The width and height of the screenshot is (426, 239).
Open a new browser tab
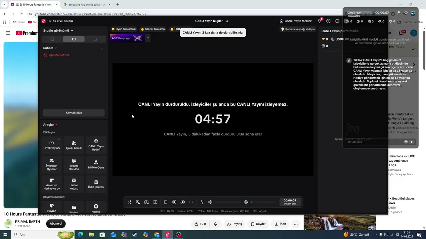point(117,5)
